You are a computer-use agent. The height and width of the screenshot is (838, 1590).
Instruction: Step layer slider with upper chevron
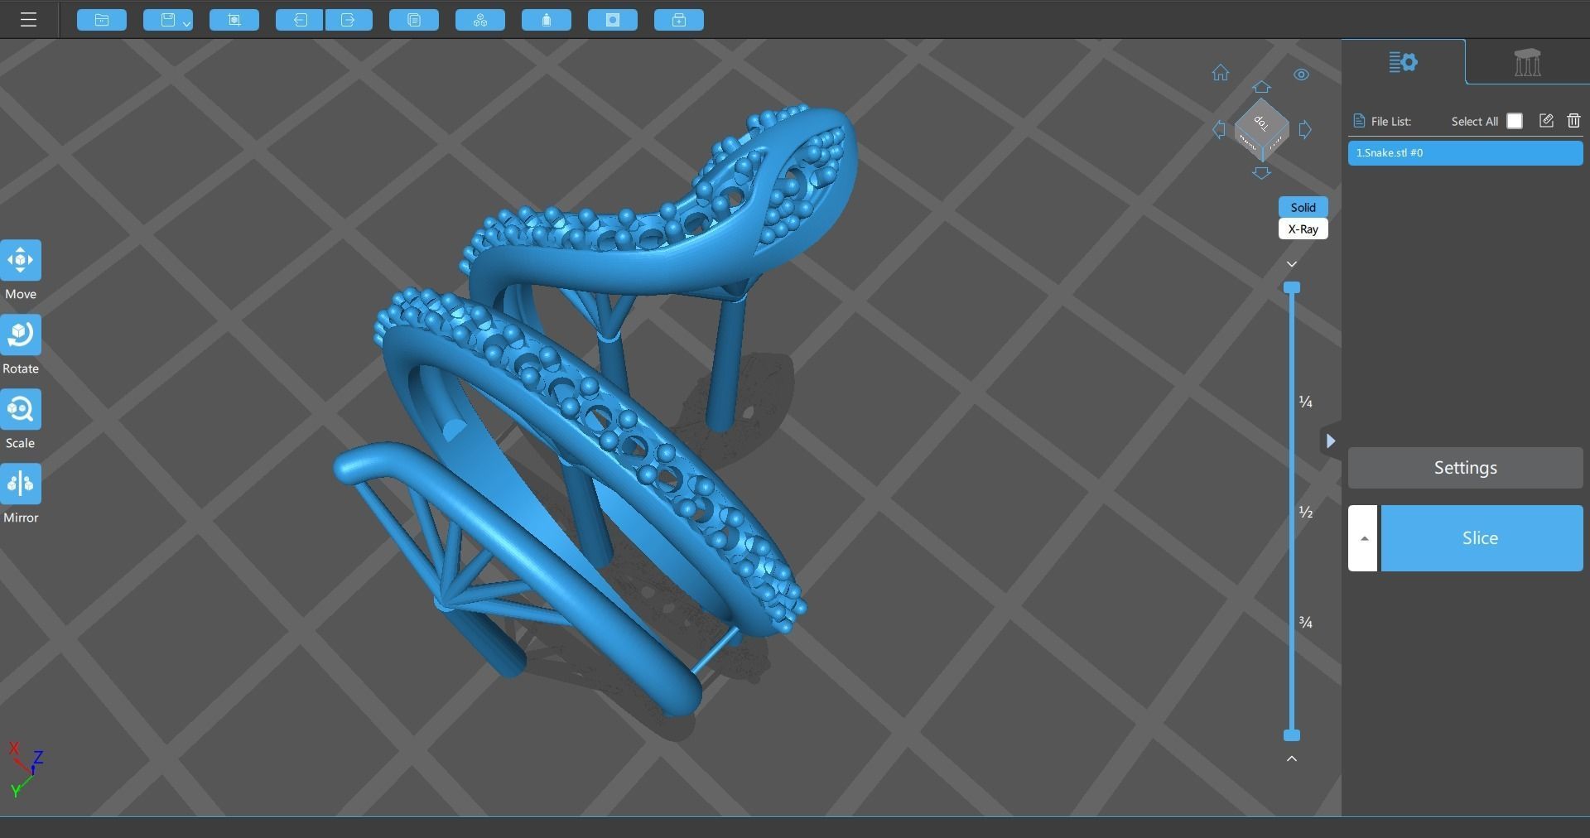pos(1292,264)
